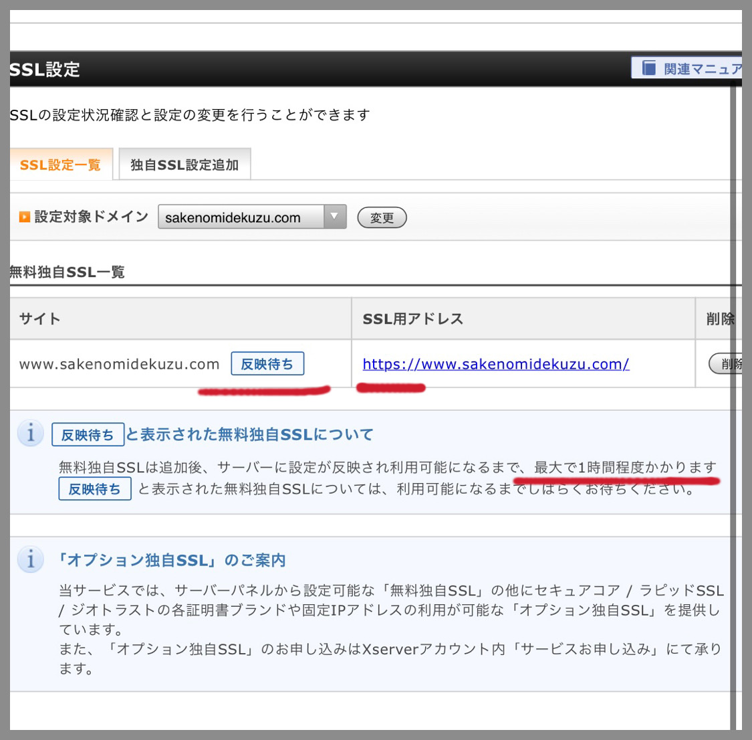
Task: Click the 反映待ち badge in the notice body text
Action: tap(95, 489)
